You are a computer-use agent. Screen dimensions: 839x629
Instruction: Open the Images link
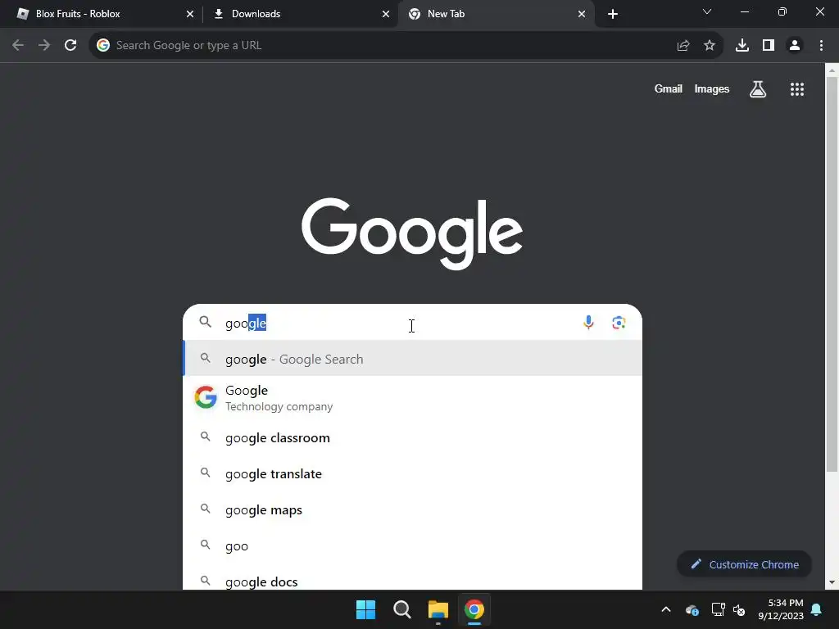point(712,88)
